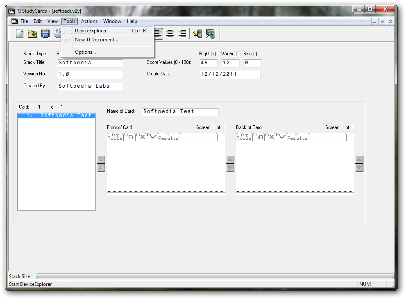Maximize the TI StudyCards window
The width and height of the screenshot is (406, 299).
[370, 9]
